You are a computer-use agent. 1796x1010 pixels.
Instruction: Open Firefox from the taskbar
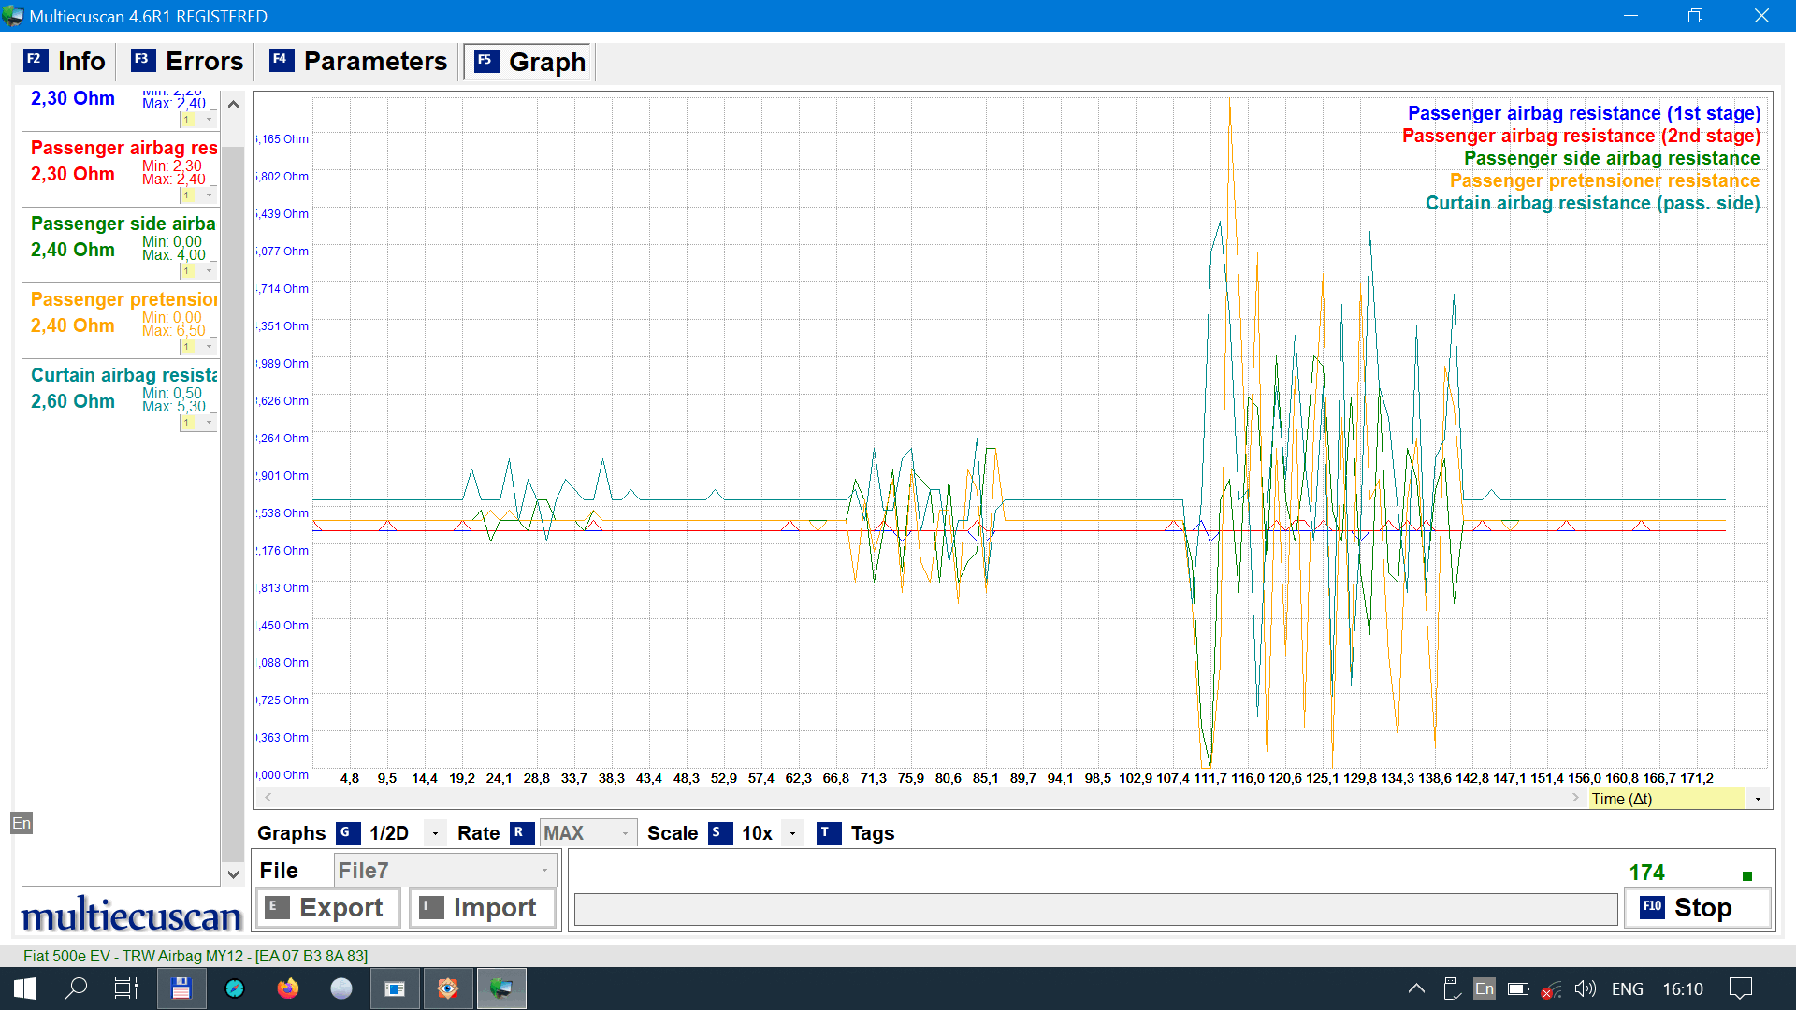(x=287, y=988)
